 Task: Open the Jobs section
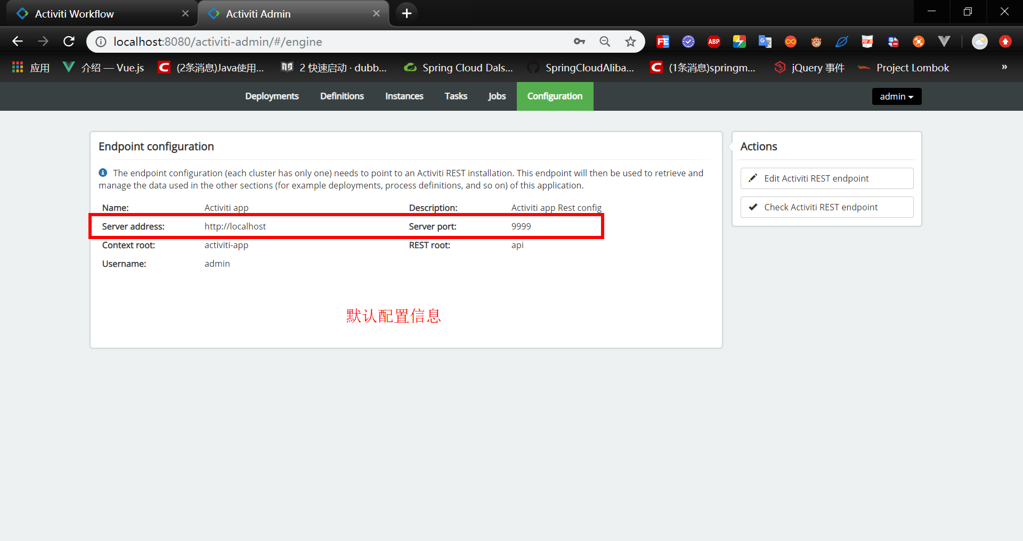coord(497,96)
